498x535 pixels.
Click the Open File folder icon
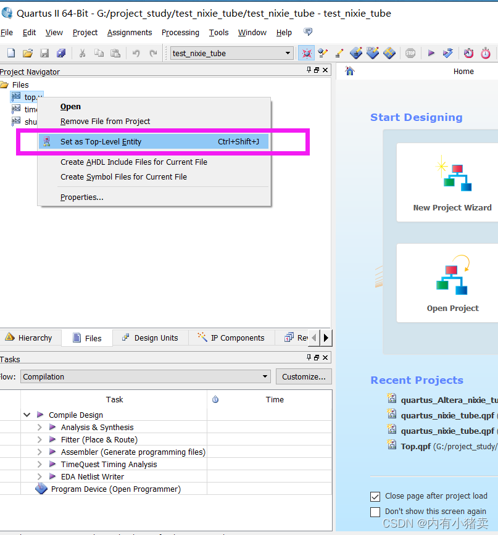click(x=28, y=53)
